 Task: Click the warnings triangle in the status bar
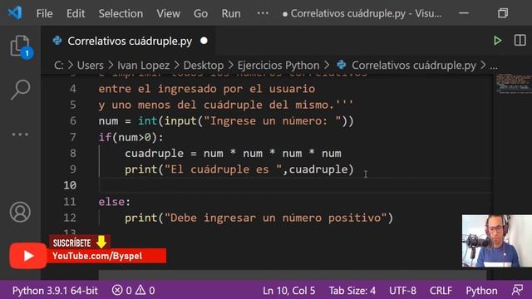point(140,290)
